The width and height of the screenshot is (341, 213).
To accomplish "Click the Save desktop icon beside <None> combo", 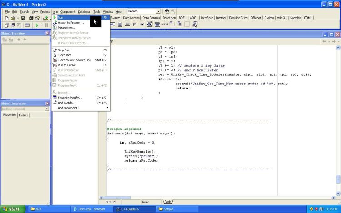I will coord(167,11).
